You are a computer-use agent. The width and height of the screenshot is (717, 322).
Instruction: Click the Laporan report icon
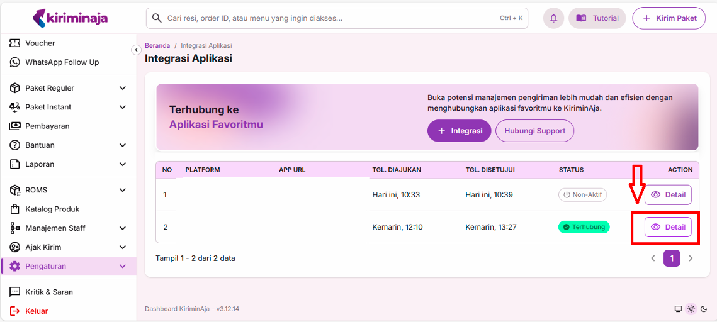click(14, 164)
